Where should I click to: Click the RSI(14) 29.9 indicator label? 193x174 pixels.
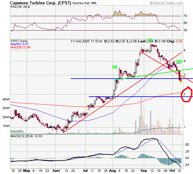click(20, 7)
